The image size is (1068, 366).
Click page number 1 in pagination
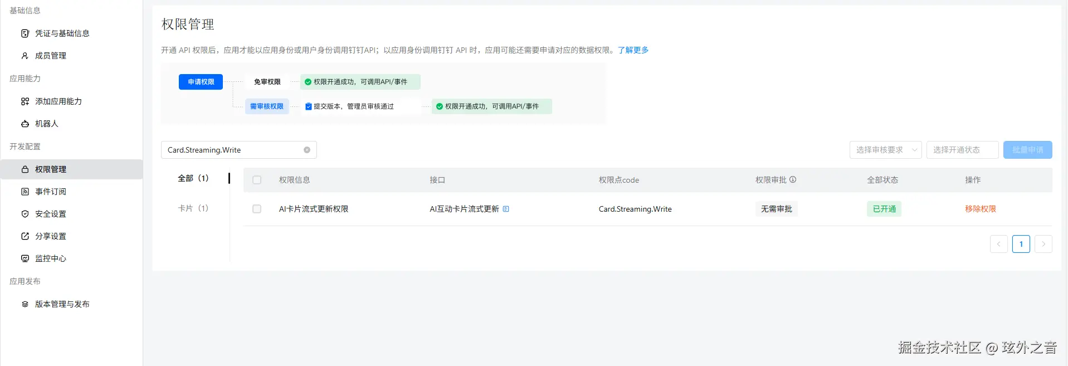tap(1021, 244)
